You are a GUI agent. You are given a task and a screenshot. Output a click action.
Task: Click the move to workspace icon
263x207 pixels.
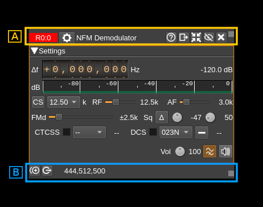tap(184, 38)
